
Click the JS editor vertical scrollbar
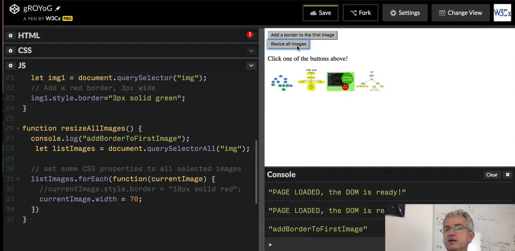pos(256,172)
